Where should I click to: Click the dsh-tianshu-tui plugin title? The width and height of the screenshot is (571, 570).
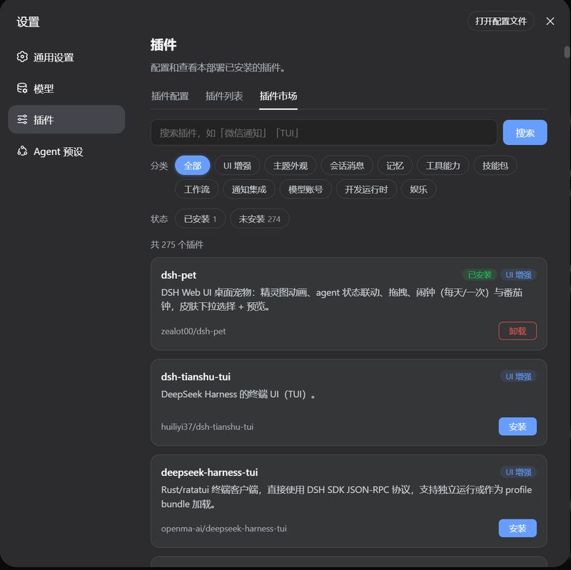(196, 376)
